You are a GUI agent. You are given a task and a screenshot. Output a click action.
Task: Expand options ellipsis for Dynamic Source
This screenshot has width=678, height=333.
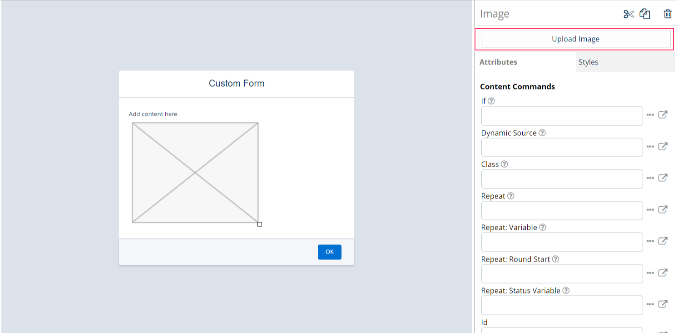coord(650,147)
